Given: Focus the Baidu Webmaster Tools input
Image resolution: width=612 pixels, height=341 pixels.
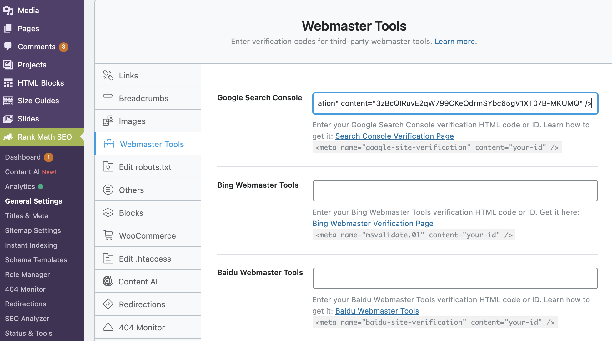Looking at the screenshot, I should [455, 278].
